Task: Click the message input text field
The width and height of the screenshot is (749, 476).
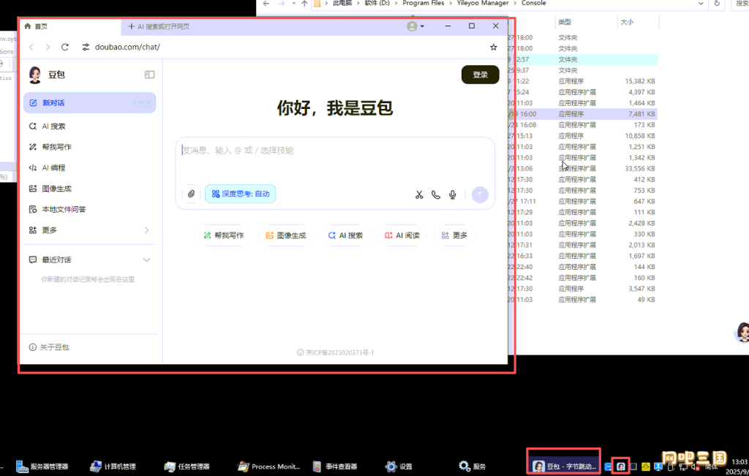Action: click(334, 157)
